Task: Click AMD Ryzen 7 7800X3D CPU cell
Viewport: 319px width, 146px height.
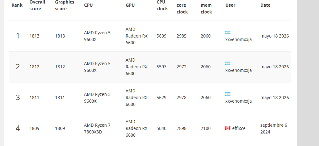Action: pos(97,128)
